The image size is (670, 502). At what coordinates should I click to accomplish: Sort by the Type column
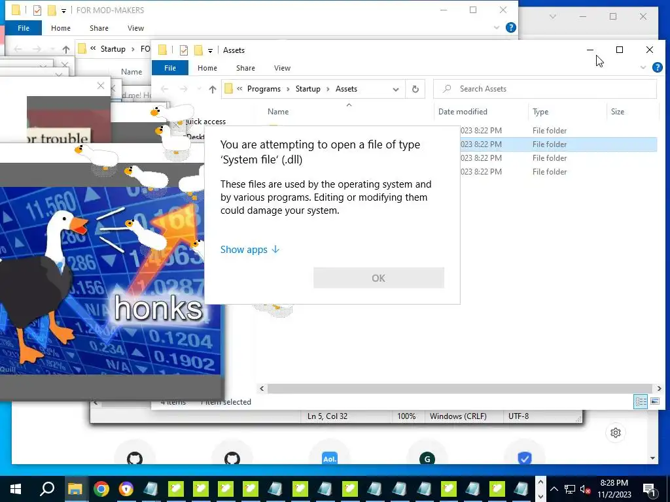tap(540, 111)
